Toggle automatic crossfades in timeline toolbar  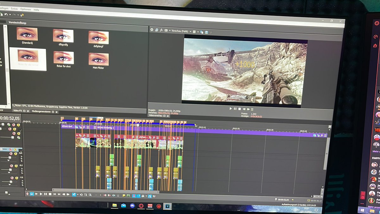pos(138,196)
